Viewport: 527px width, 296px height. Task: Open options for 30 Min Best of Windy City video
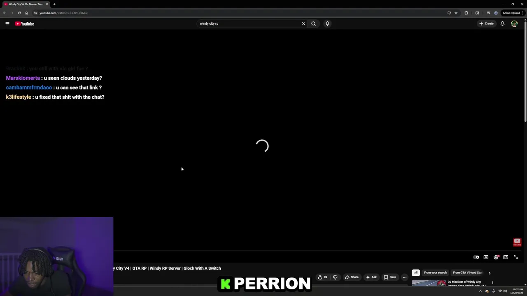point(492,282)
